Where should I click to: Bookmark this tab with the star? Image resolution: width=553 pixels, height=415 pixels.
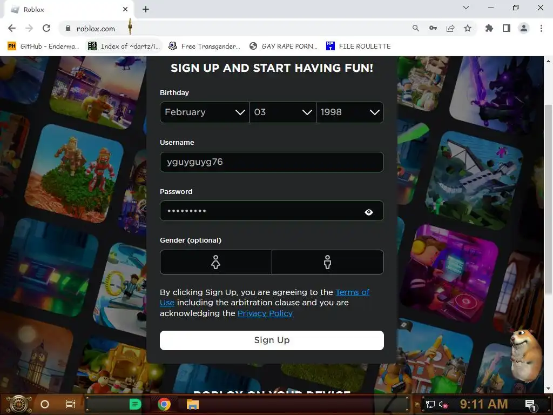click(x=468, y=28)
